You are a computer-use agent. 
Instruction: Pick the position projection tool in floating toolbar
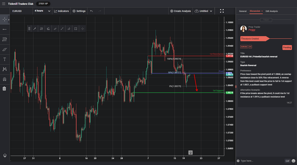pos(48,29)
